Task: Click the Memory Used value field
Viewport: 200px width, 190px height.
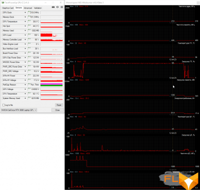Action: click(x=33, y=30)
